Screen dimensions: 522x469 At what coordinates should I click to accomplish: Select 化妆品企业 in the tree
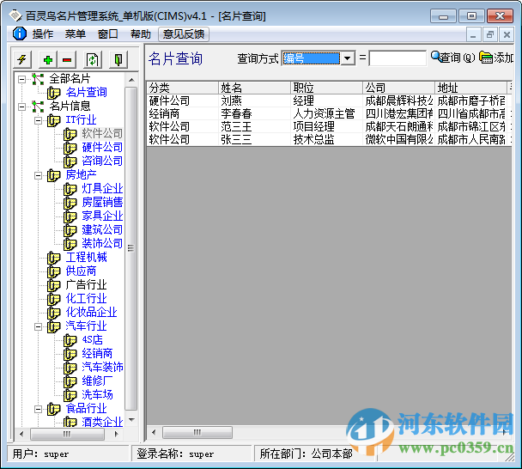[92, 313]
